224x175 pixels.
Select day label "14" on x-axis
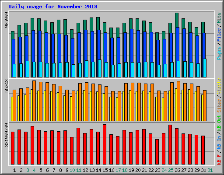(98, 170)
